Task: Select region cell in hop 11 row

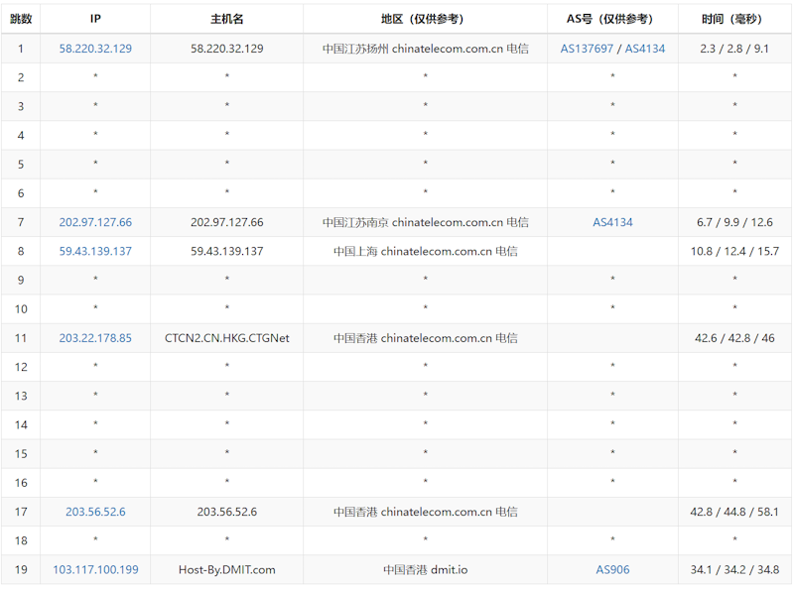Action: point(426,338)
